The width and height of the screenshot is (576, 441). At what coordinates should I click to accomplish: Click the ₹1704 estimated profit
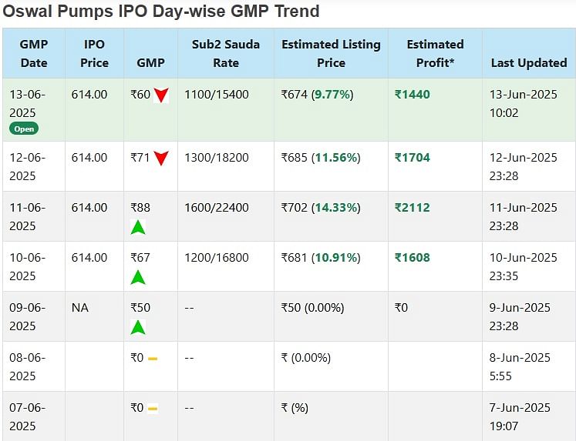tap(413, 158)
